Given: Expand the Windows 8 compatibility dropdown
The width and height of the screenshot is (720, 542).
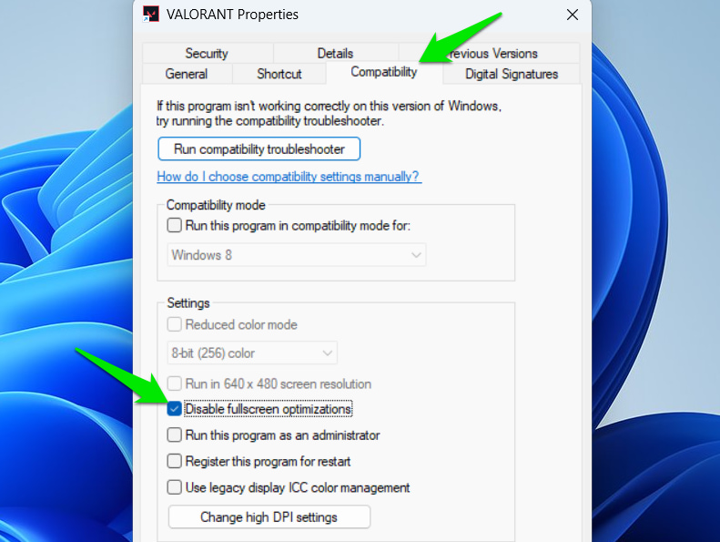Looking at the screenshot, I should [297, 255].
